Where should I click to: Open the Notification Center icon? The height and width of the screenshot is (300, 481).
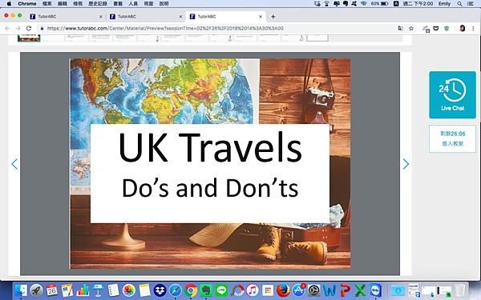(x=470, y=4)
